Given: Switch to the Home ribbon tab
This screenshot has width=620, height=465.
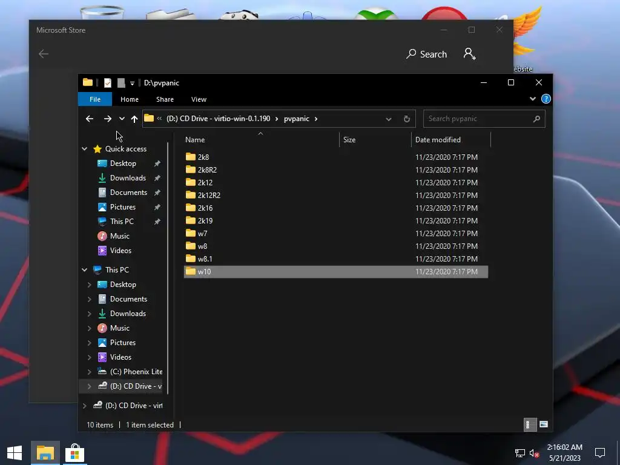Looking at the screenshot, I should (130, 99).
